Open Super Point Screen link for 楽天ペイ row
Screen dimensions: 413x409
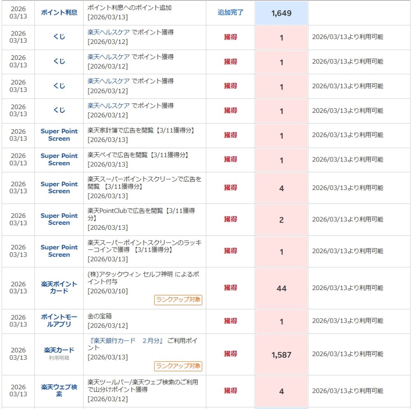(x=59, y=159)
